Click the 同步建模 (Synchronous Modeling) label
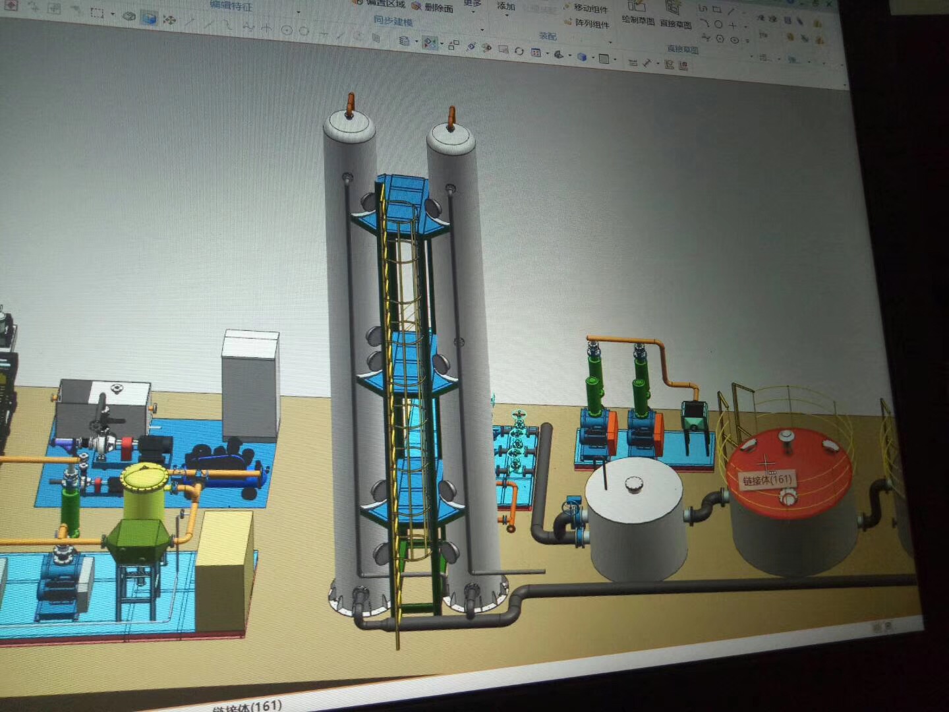 coord(393,21)
